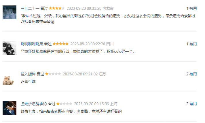The width and height of the screenshot is (205, 123).
Task: Open the ocean-wave avatar of 三七二十一
Action: 10,12
